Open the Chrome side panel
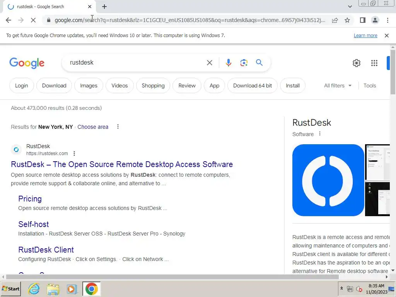396x297 pixels. [x=363, y=20]
